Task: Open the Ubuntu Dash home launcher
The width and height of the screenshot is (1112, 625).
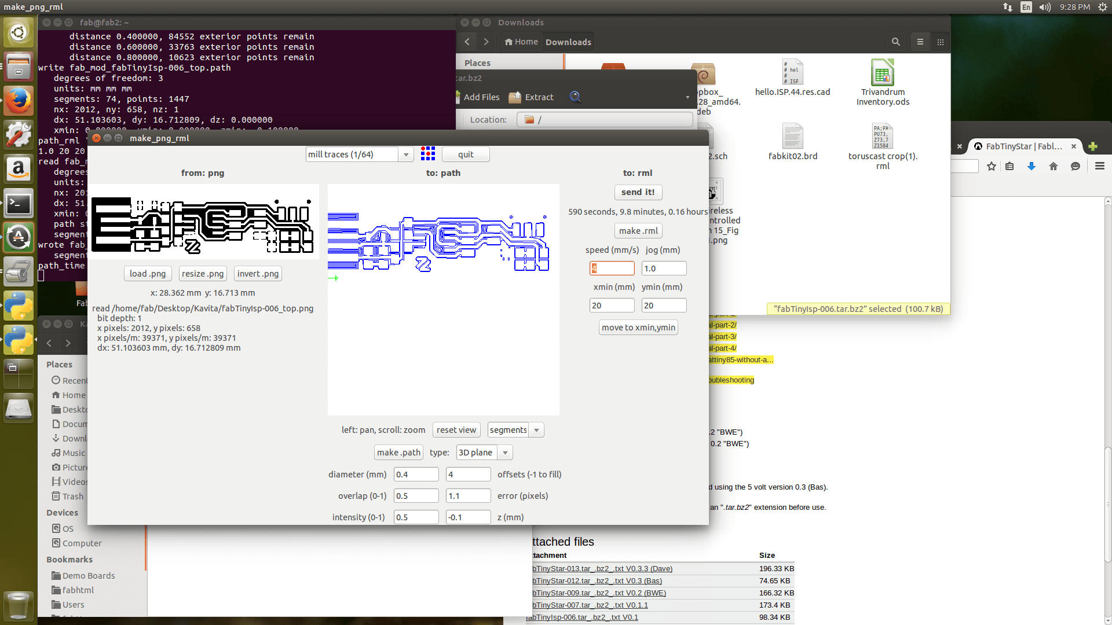Action: (19, 32)
